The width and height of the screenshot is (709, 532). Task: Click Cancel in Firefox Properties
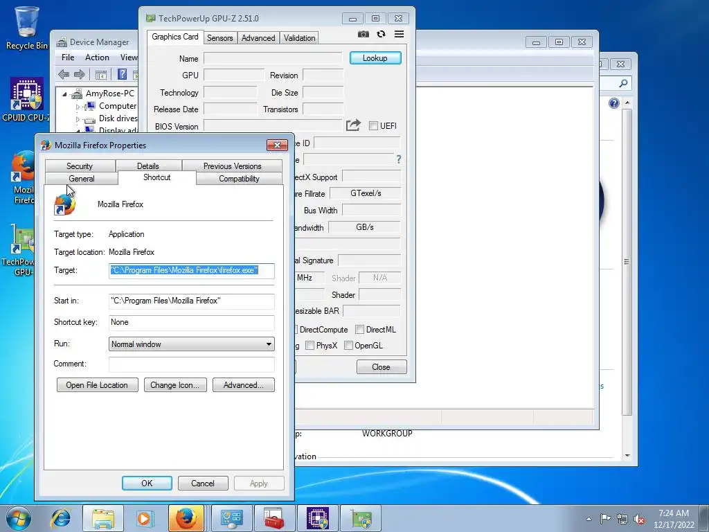point(203,483)
